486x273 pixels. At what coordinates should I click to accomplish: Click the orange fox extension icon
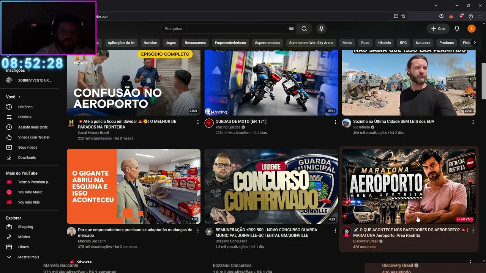[x=451, y=16]
